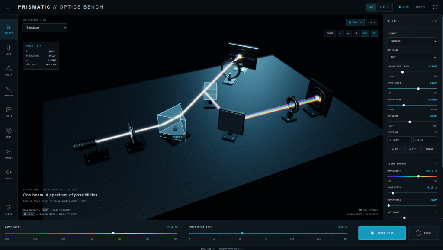Select the Target tool
443x250 pixels.
tap(9, 154)
